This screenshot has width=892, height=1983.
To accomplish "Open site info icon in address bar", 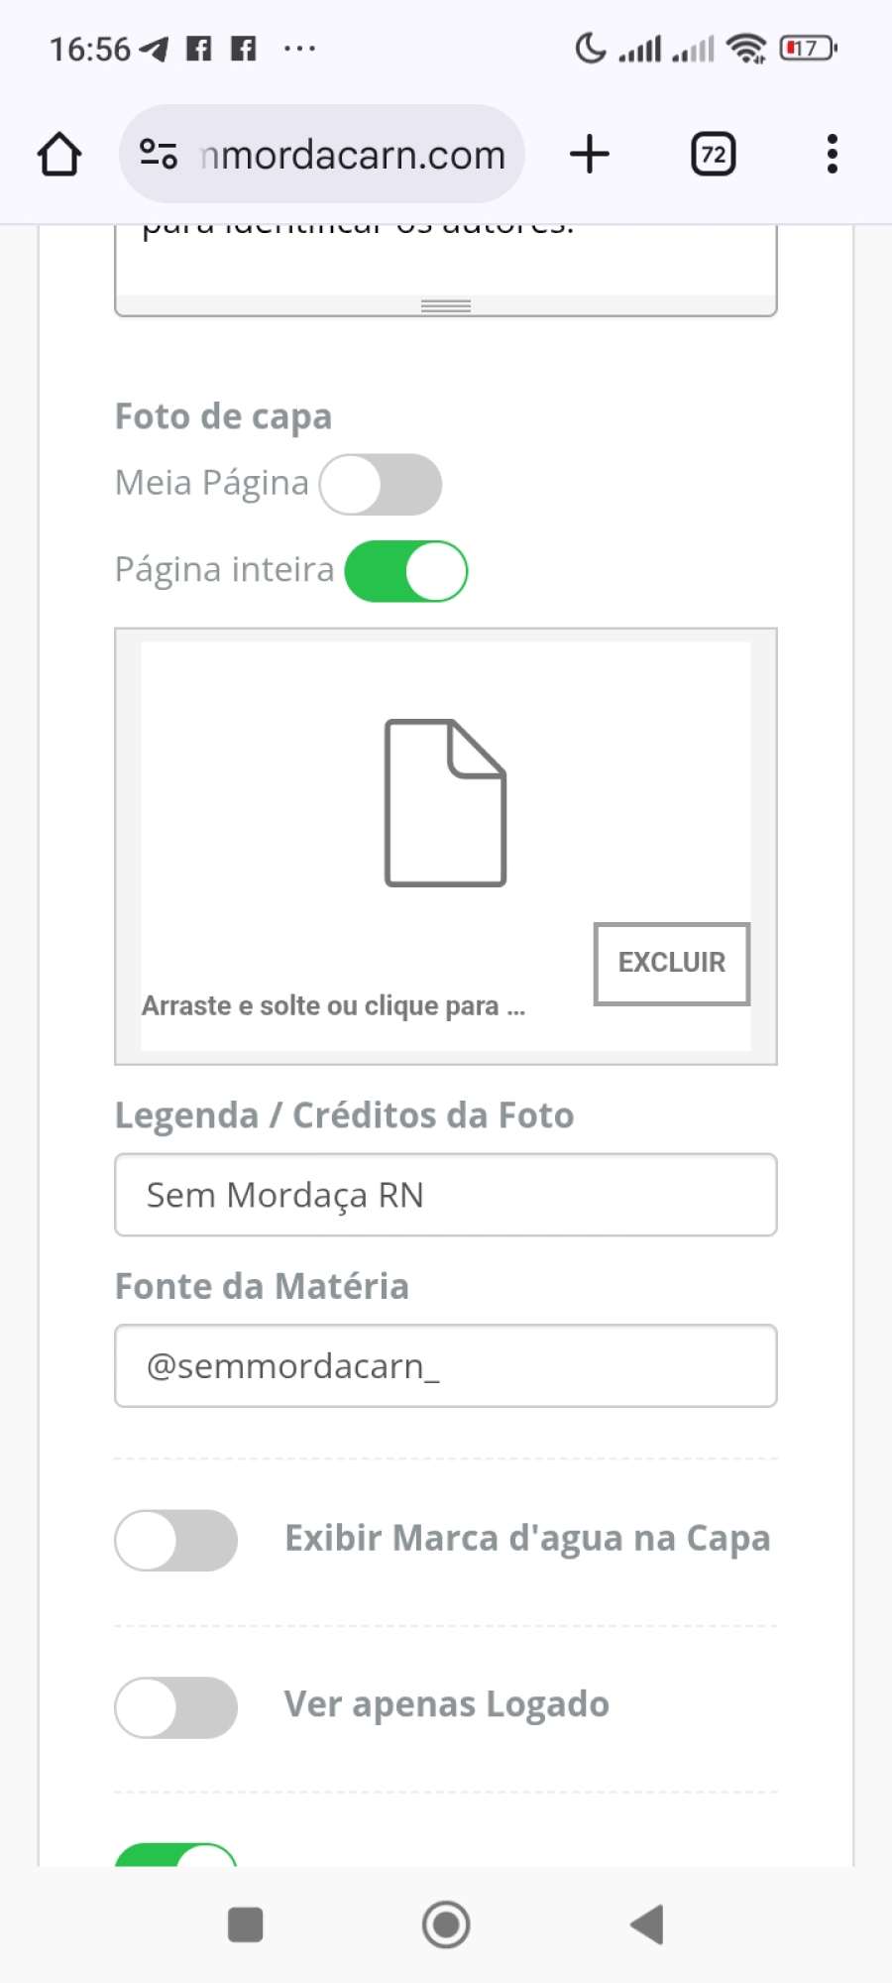I will point(159,155).
